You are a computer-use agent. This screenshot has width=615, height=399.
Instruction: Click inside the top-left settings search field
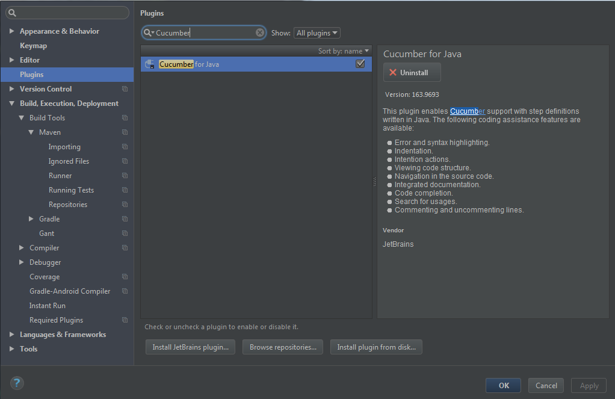tap(67, 12)
